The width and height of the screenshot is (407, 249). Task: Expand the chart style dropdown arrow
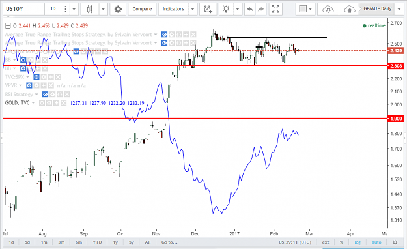103,9
